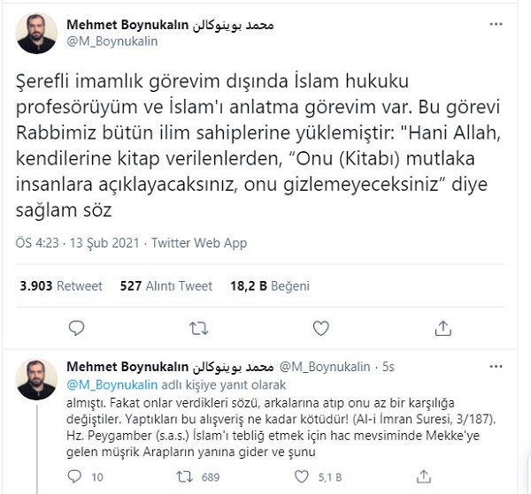
Task: Reply to the second tweet with 10 replies
Action: click(75, 477)
